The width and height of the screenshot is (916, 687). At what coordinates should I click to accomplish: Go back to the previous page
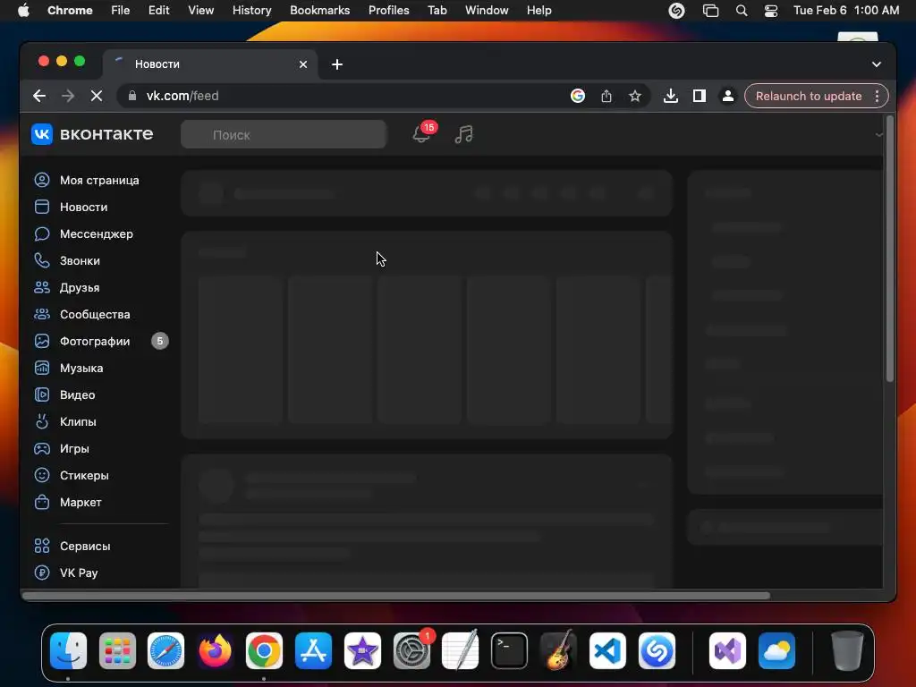point(39,96)
